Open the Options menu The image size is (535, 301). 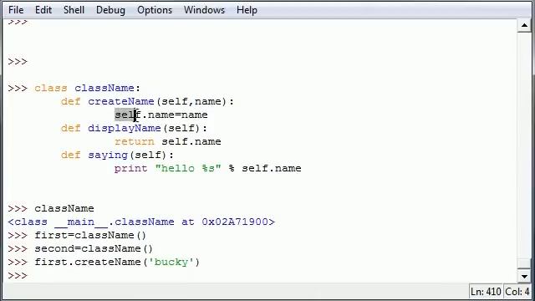point(155,10)
